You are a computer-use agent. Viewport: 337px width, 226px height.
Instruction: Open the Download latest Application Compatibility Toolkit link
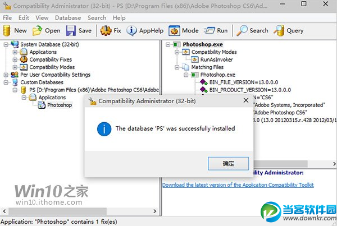(x=238, y=185)
